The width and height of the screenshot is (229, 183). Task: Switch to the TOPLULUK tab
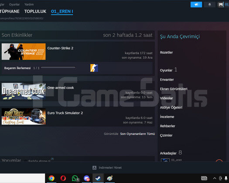pyautogui.click(x=35, y=11)
